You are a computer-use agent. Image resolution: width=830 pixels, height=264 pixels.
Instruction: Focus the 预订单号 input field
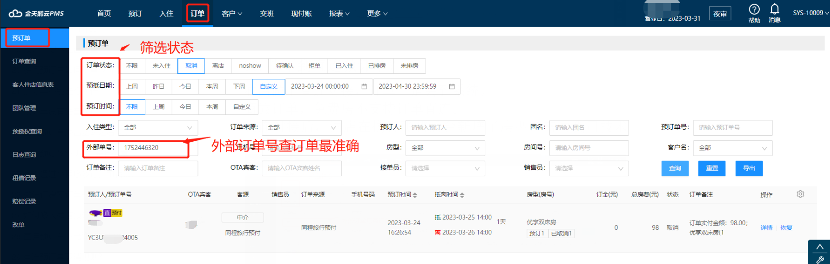[x=733, y=127]
